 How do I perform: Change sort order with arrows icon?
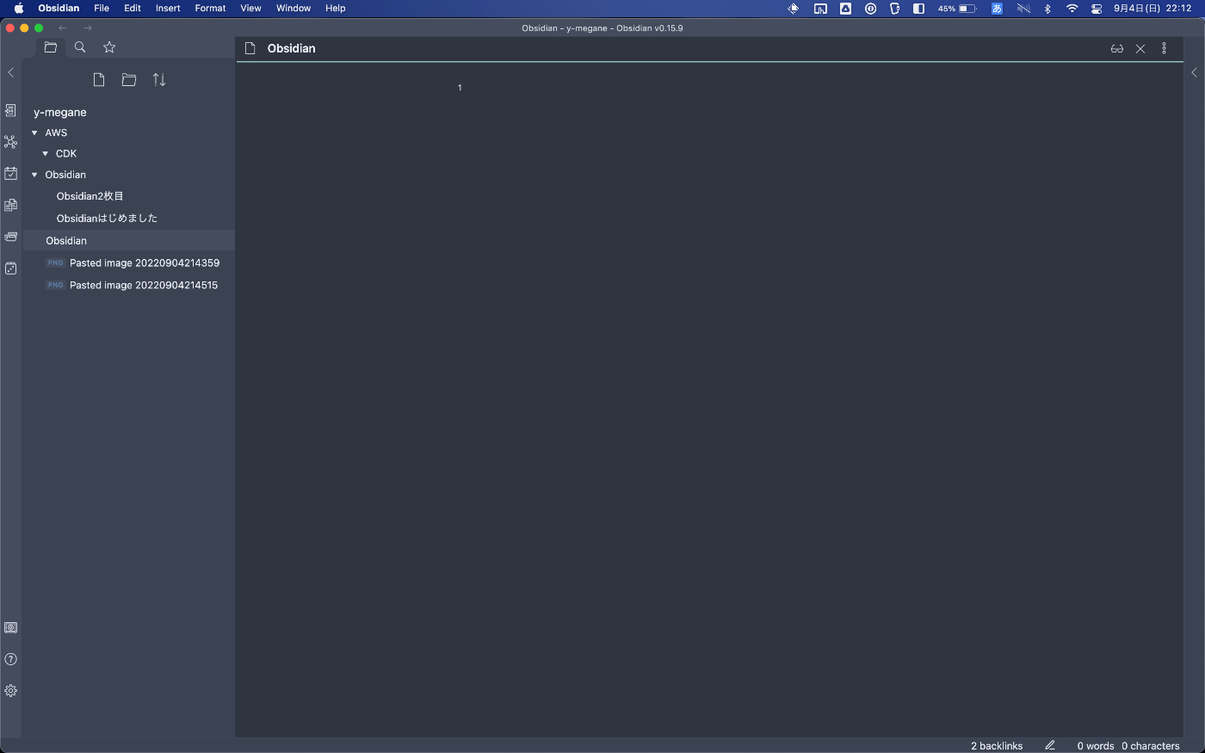[x=159, y=80]
